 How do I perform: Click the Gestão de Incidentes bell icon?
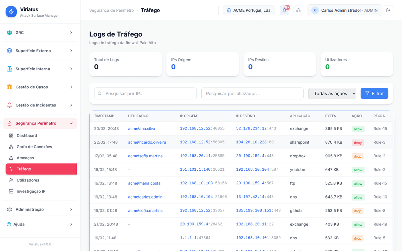[x=9, y=105]
